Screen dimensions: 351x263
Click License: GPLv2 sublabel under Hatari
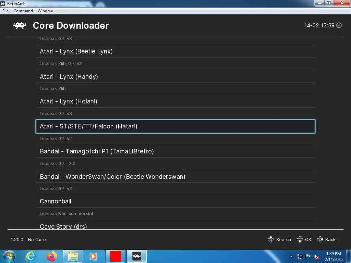pyautogui.click(x=56, y=139)
